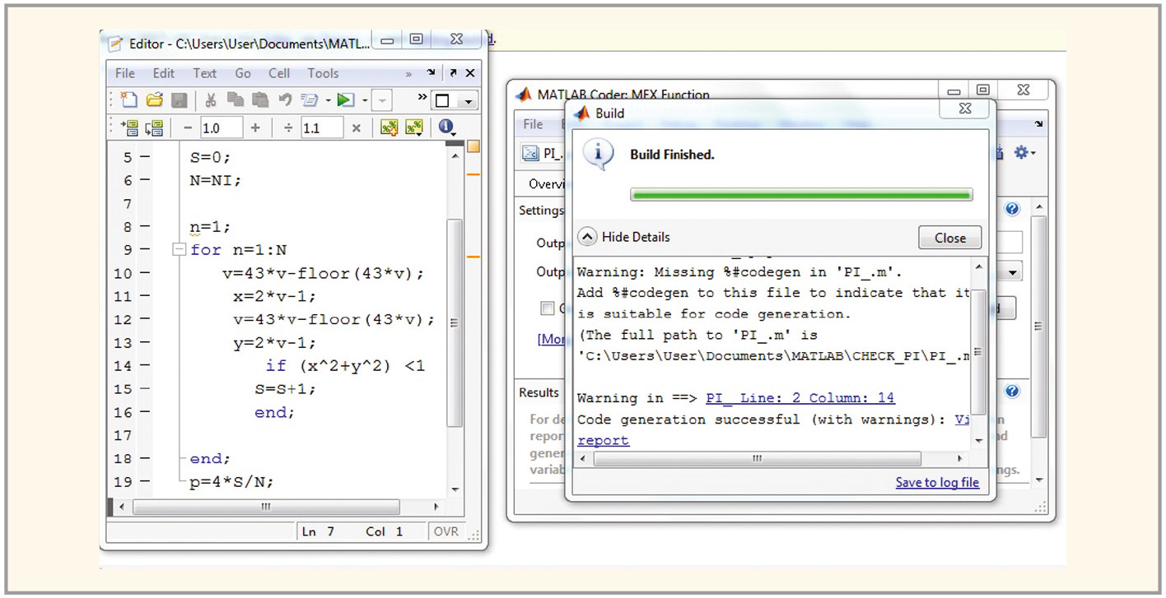Open the Run button dropdown arrow

pyautogui.click(x=364, y=100)
